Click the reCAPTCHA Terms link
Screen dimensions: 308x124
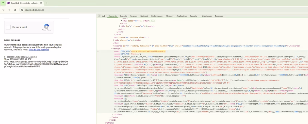click(49, 30)
